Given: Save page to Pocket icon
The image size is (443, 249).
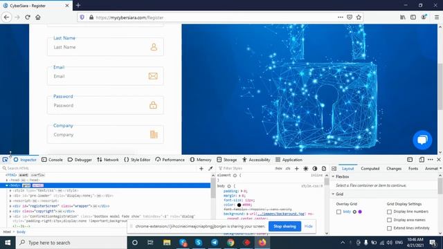Looking at the screenshot, I should tap(350, 17).
